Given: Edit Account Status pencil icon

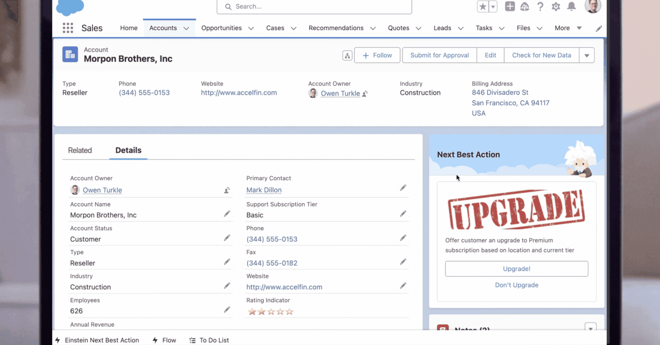Looking at the screenshot, I should tap(227, 238).
